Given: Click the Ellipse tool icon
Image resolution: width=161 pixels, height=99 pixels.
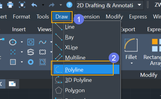Looking at the screenshot, I should click(x=13, y=42).
